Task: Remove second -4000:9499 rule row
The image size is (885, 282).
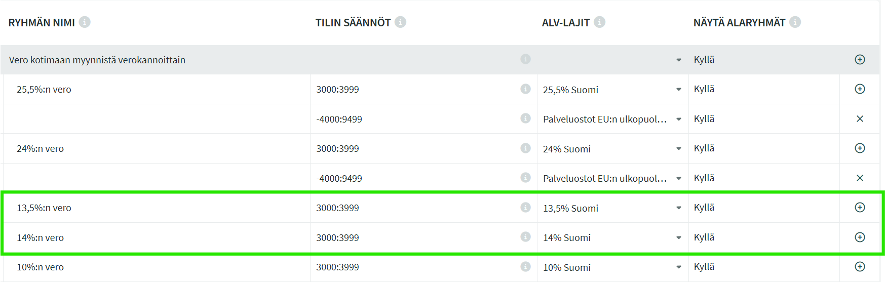Action: point(860,178)
